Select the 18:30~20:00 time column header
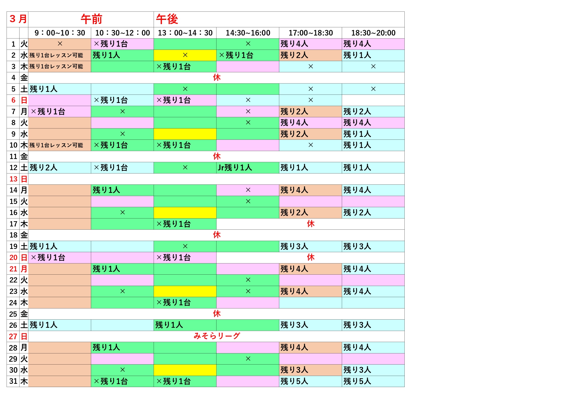 pyautogui.click(x=373, y=33)
